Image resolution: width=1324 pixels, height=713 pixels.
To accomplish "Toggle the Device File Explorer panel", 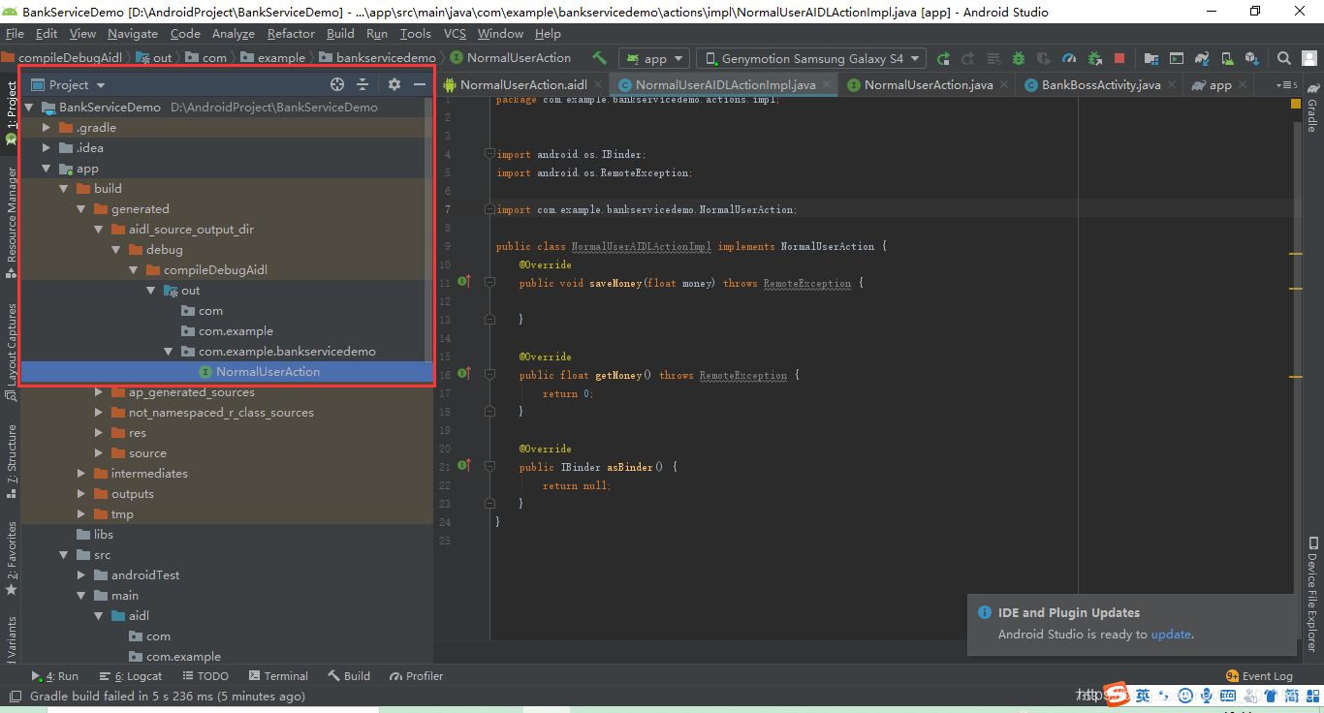I will (1312, 593).
